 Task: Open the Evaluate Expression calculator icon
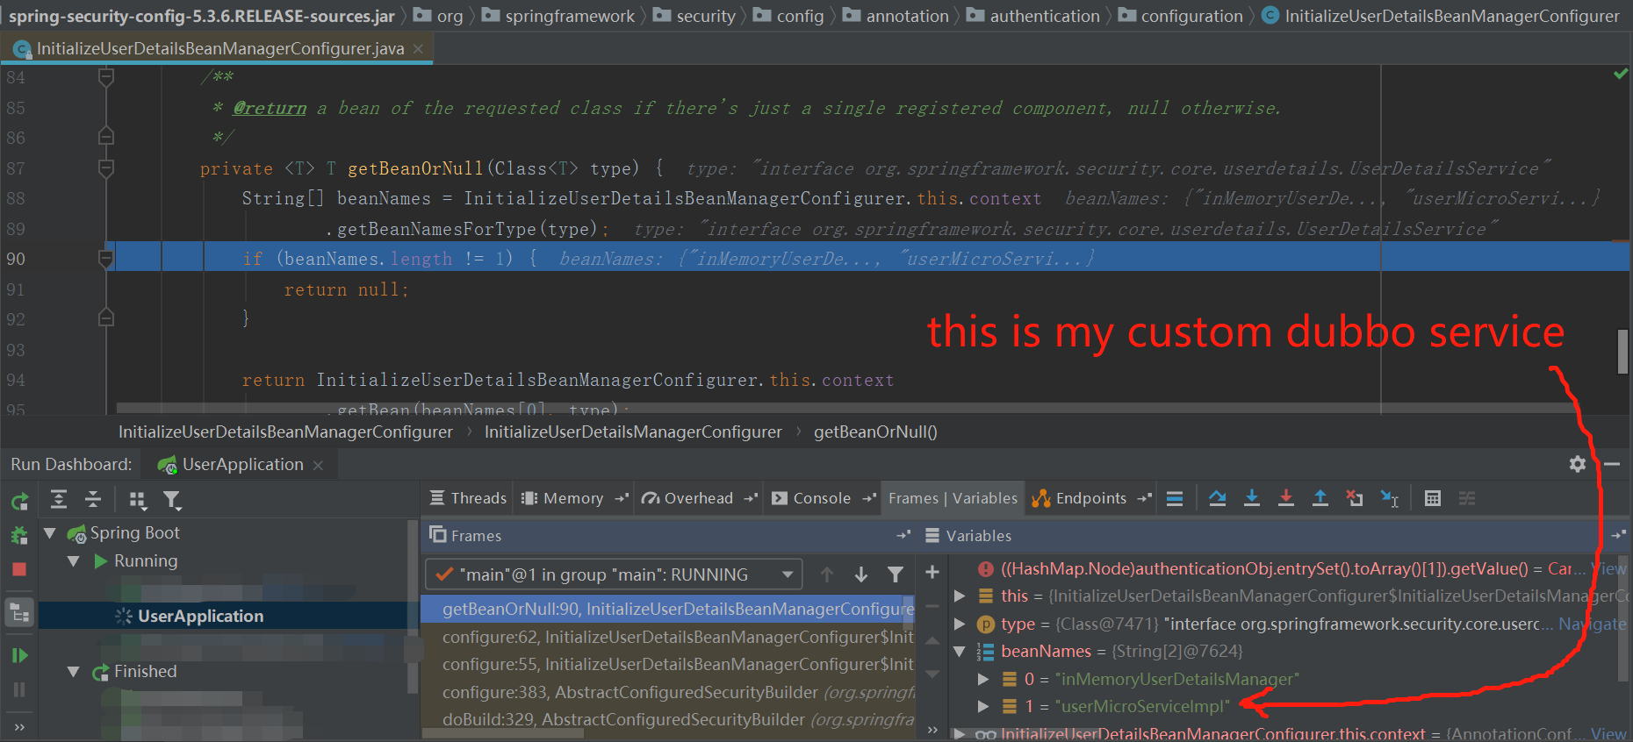pos(1432,498)
